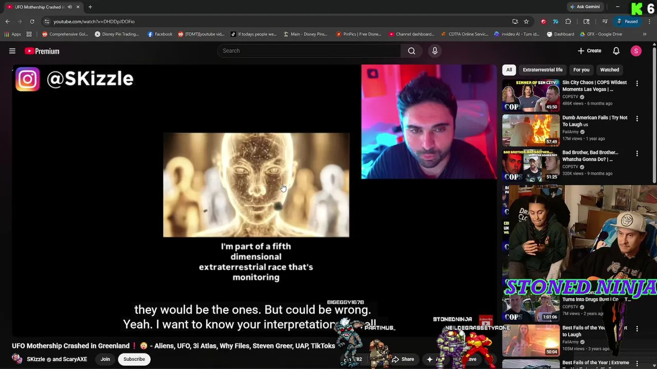Viewport: 657px width, 369px height.
Task: Open Sin City Chaos video title
Action: point(594,86)
